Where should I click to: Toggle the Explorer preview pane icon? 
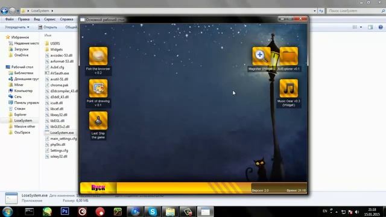coord(370,27)
